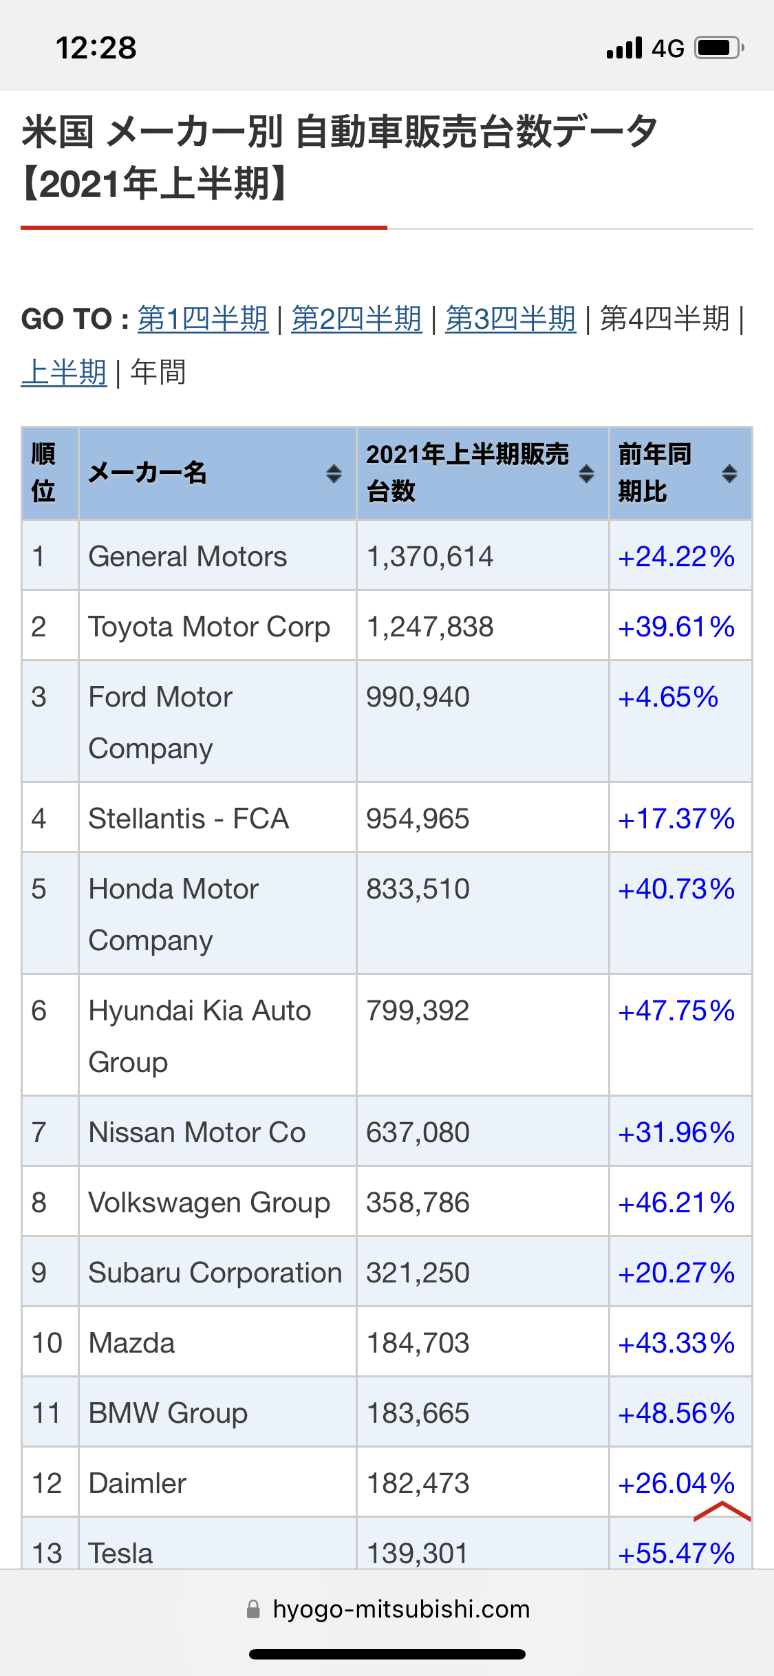Tap the battery icon in status bar
The height and width of the screenshot is (1676, 774).
click(x=719, y=48)
